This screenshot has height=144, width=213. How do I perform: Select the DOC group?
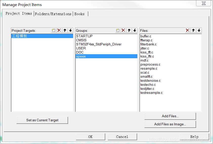[106, 52]
